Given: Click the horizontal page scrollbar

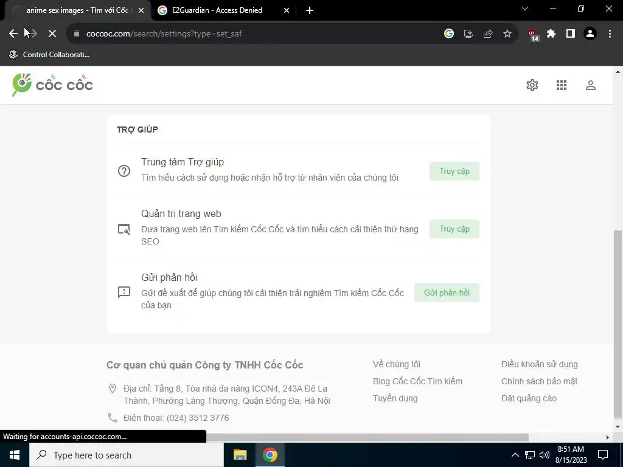Looking at the screenshot, I should coord(367,437).
